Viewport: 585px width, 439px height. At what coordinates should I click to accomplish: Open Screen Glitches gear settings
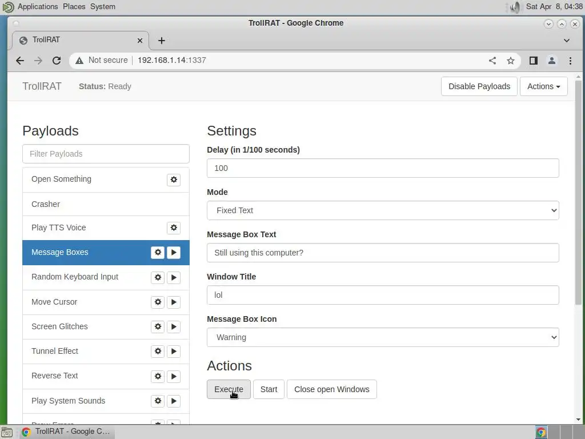tap(158, 326)
